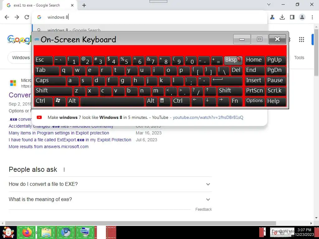Screen dimensions: 319x239
Task: Close the 'exe1 to exe' tab
Action: tap(72, 5)
